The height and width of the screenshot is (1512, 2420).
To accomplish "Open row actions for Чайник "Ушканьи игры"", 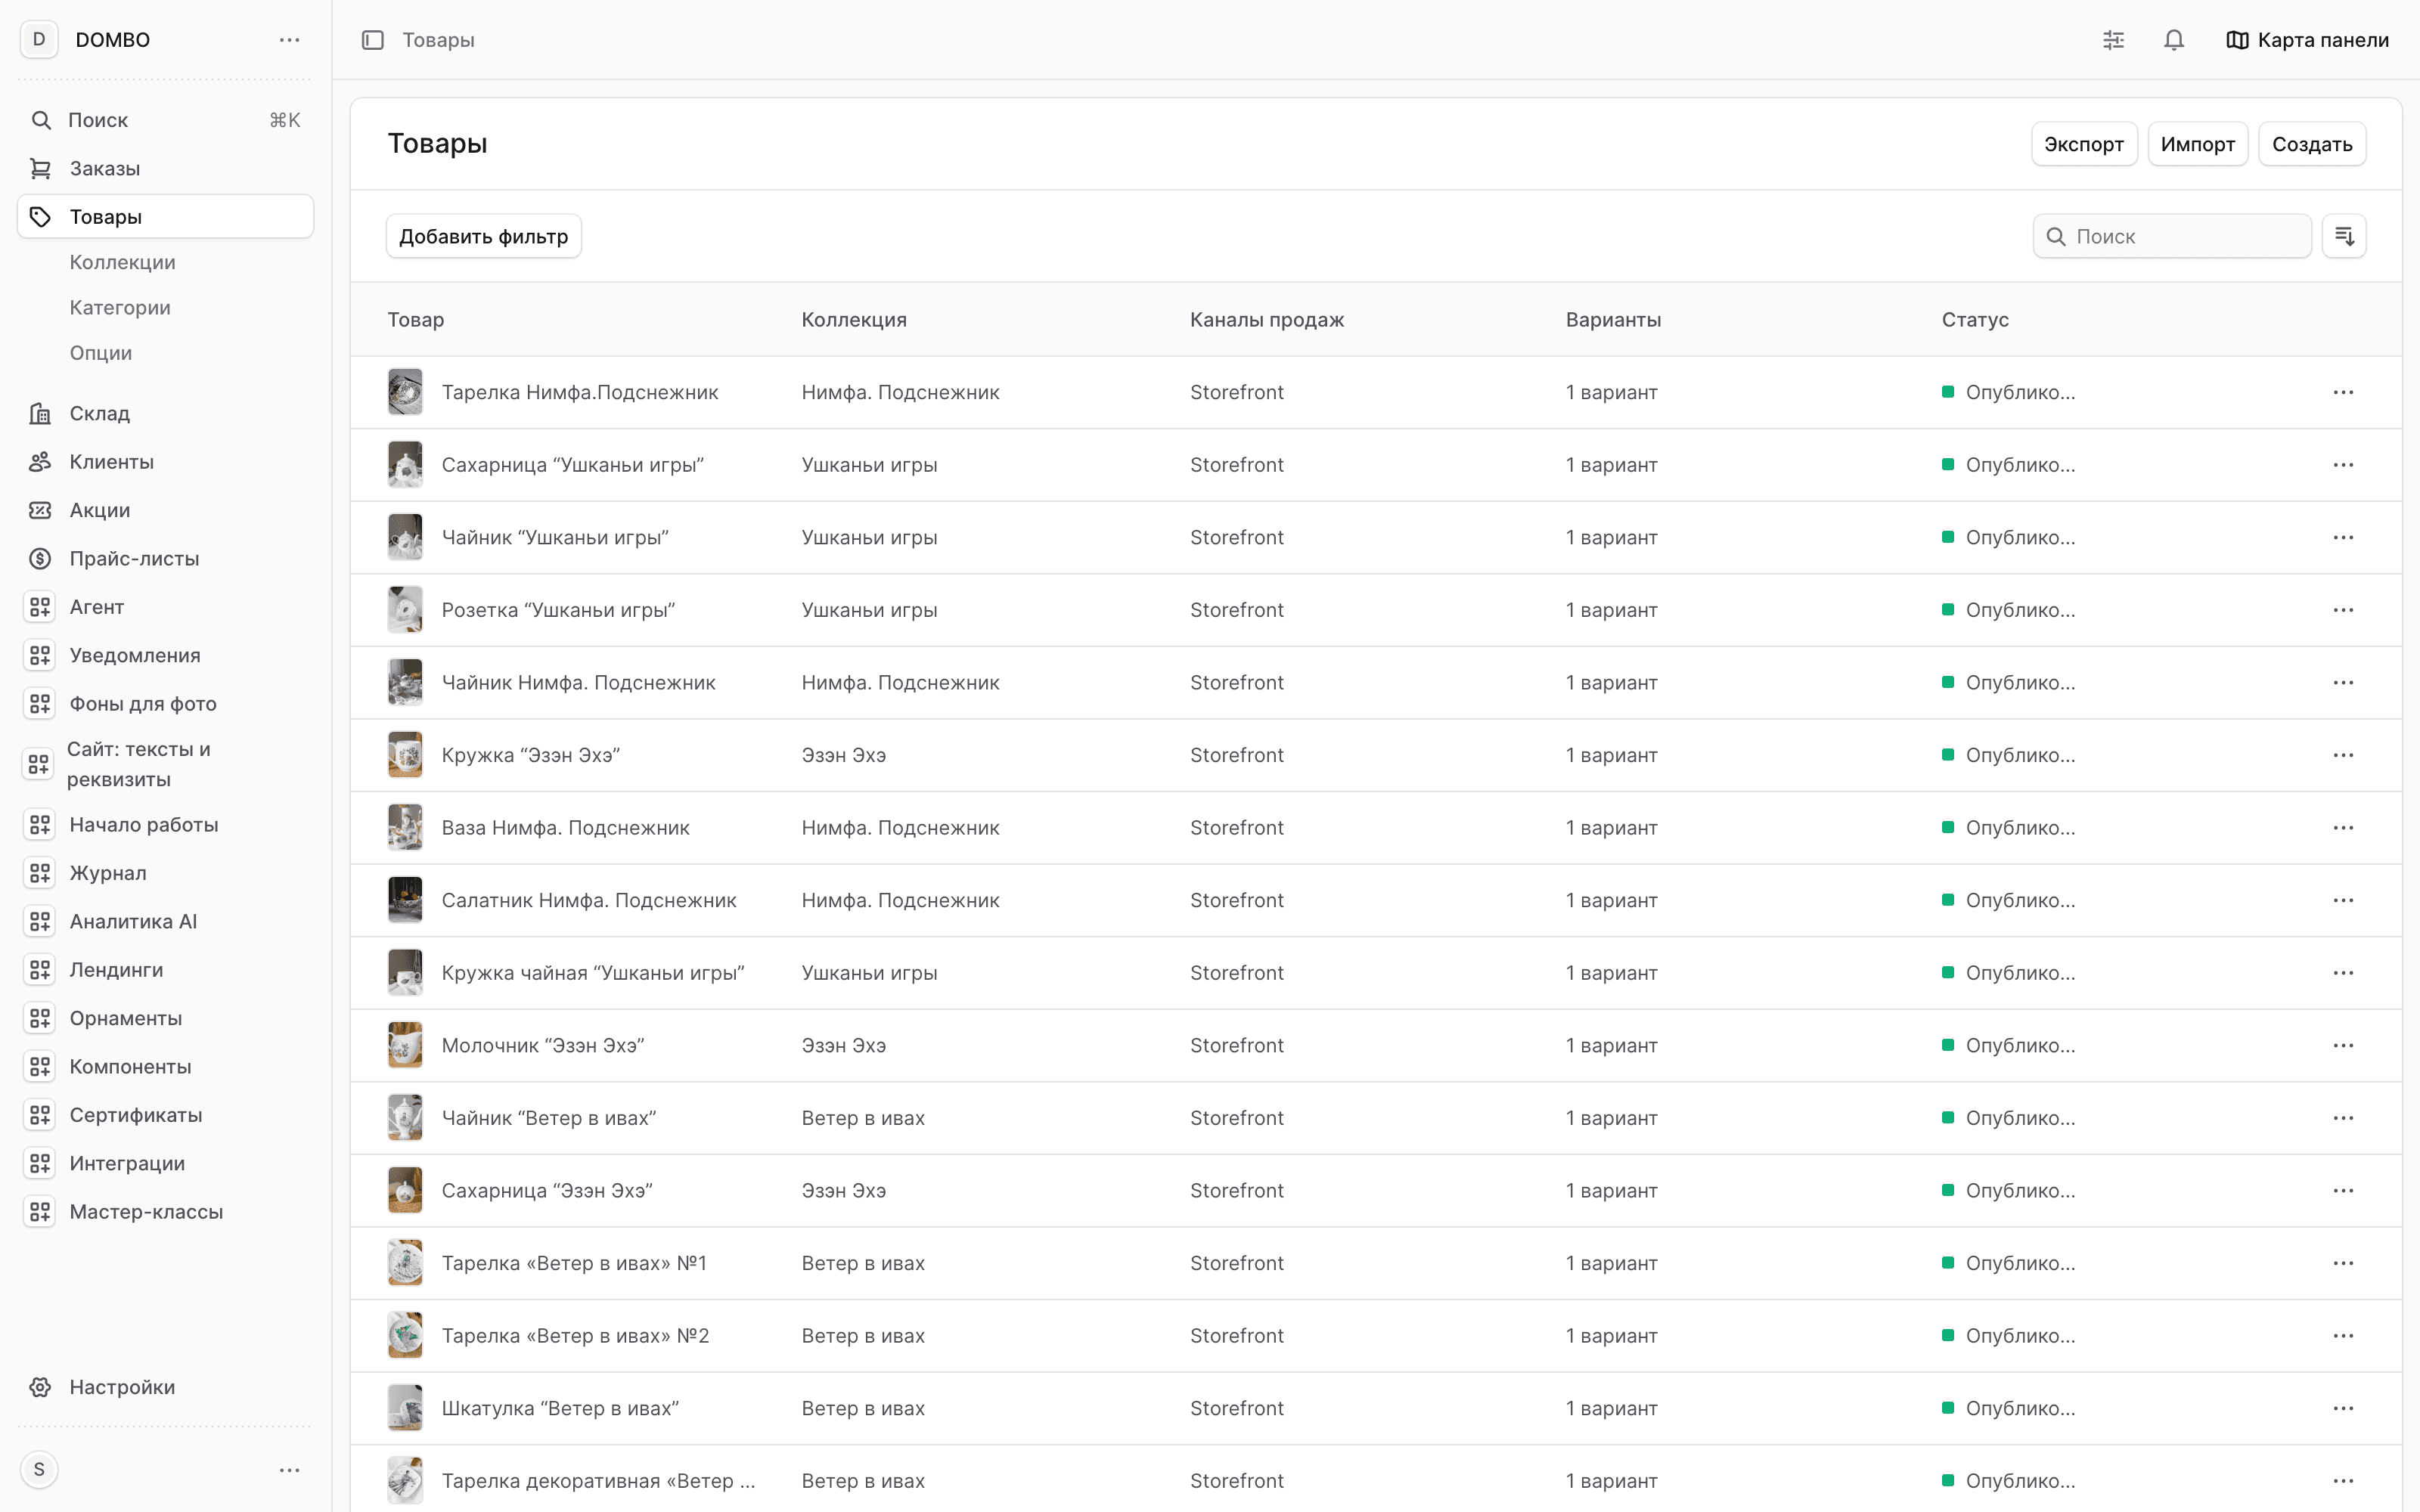I will coord(2343,537).
